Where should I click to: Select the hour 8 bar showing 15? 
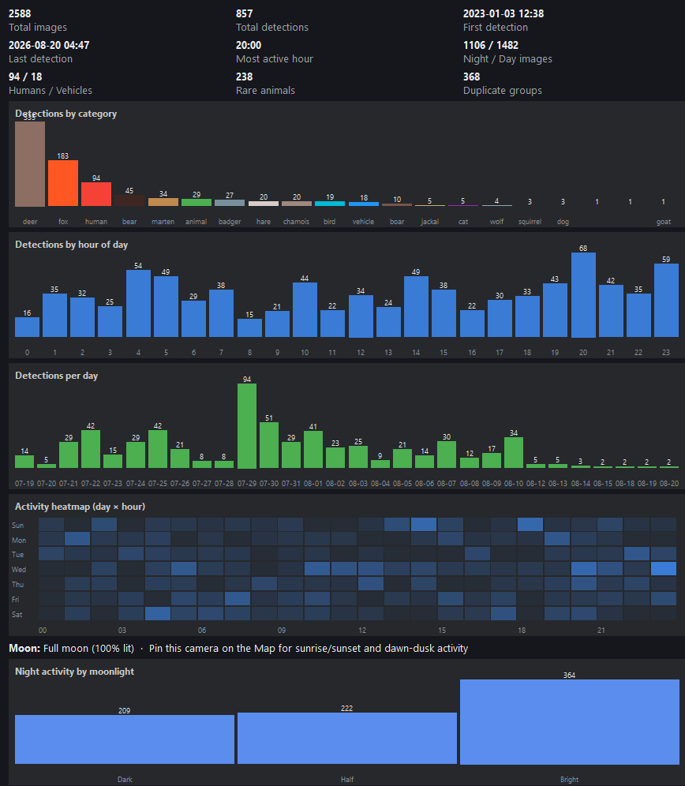pos(249,327)
